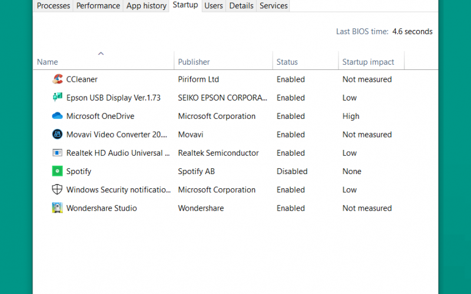Select the Spotify entry name
Image resolution: width=471 pixels, height=294 pixels.
coord(79,172)
